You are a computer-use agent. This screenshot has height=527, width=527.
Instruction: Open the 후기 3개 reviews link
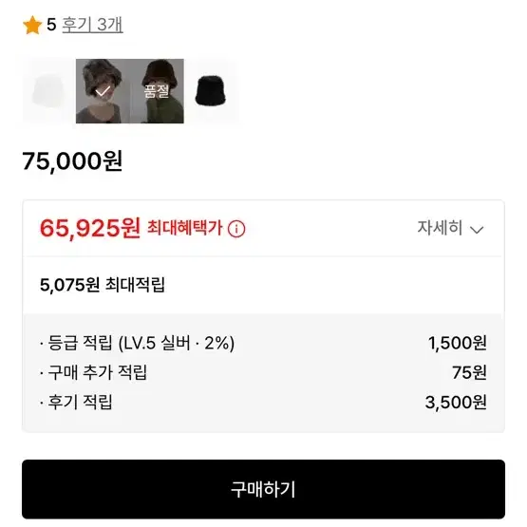[93, 25]
